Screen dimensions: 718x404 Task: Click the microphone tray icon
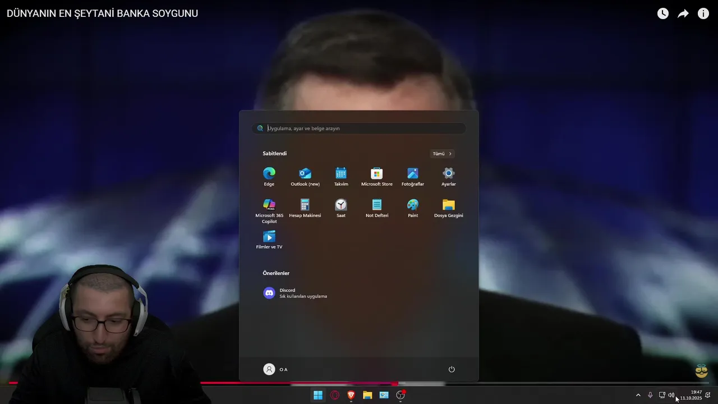pyautogui.click(x=650, y=395)
